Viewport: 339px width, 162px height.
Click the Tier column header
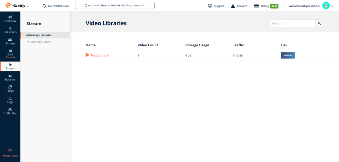[284, 45]
